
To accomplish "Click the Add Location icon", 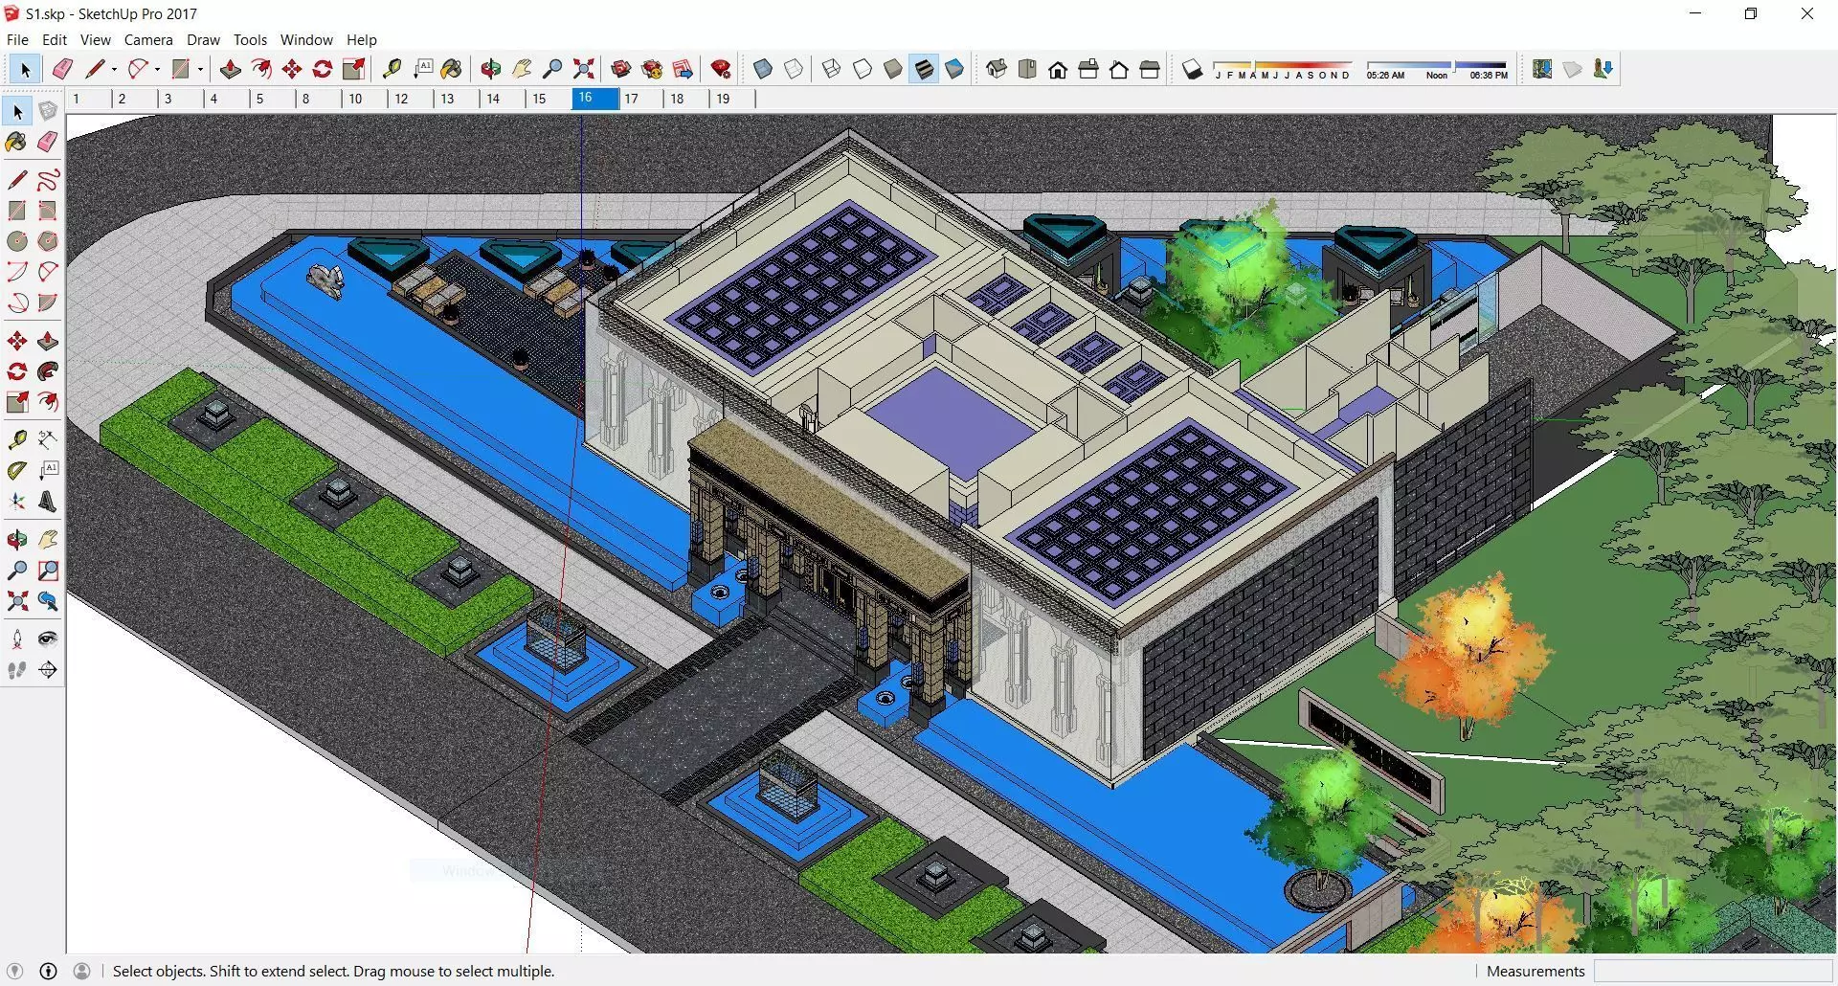I will (1542, 69).
